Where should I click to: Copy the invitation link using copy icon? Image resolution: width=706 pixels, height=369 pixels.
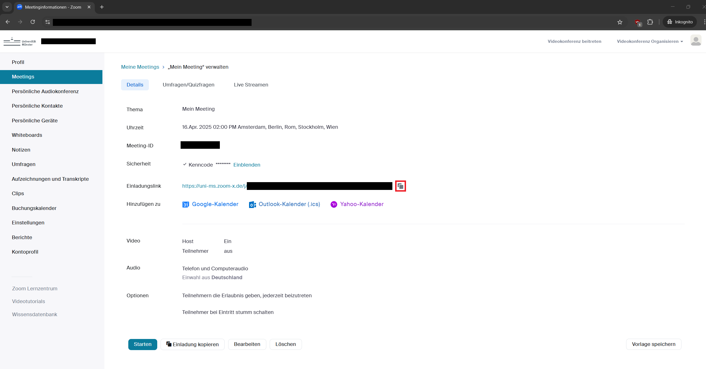point(400,186)
